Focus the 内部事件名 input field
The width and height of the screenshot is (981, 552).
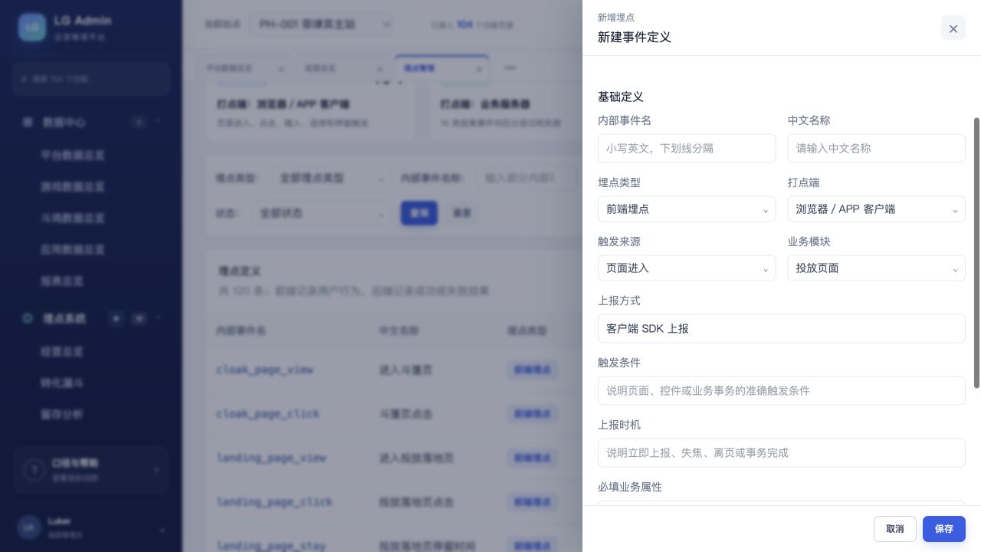point(687,148)
